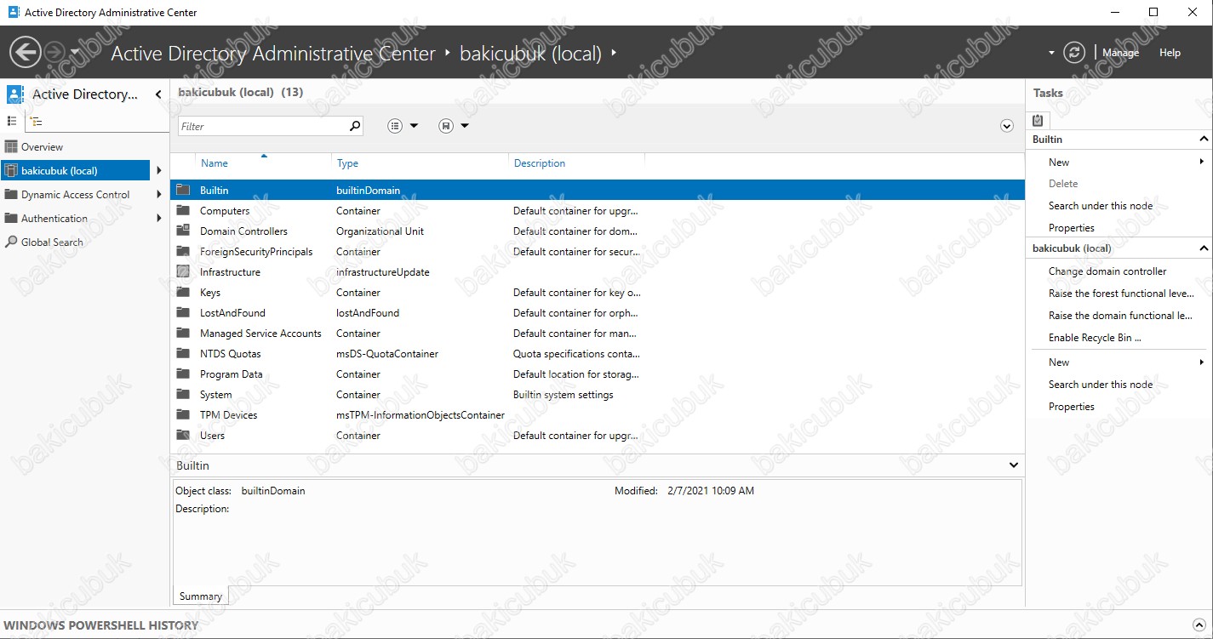Screen dimensions: 1213x639
Task: Open Authentication node
Action: (54, 219)
